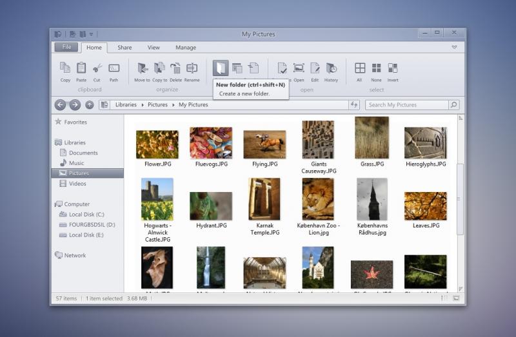Image resolution: width=516 pixels, height=337 pixels.
Task: Expand the Pictures breadcrumb arrow
Action: 173,105
